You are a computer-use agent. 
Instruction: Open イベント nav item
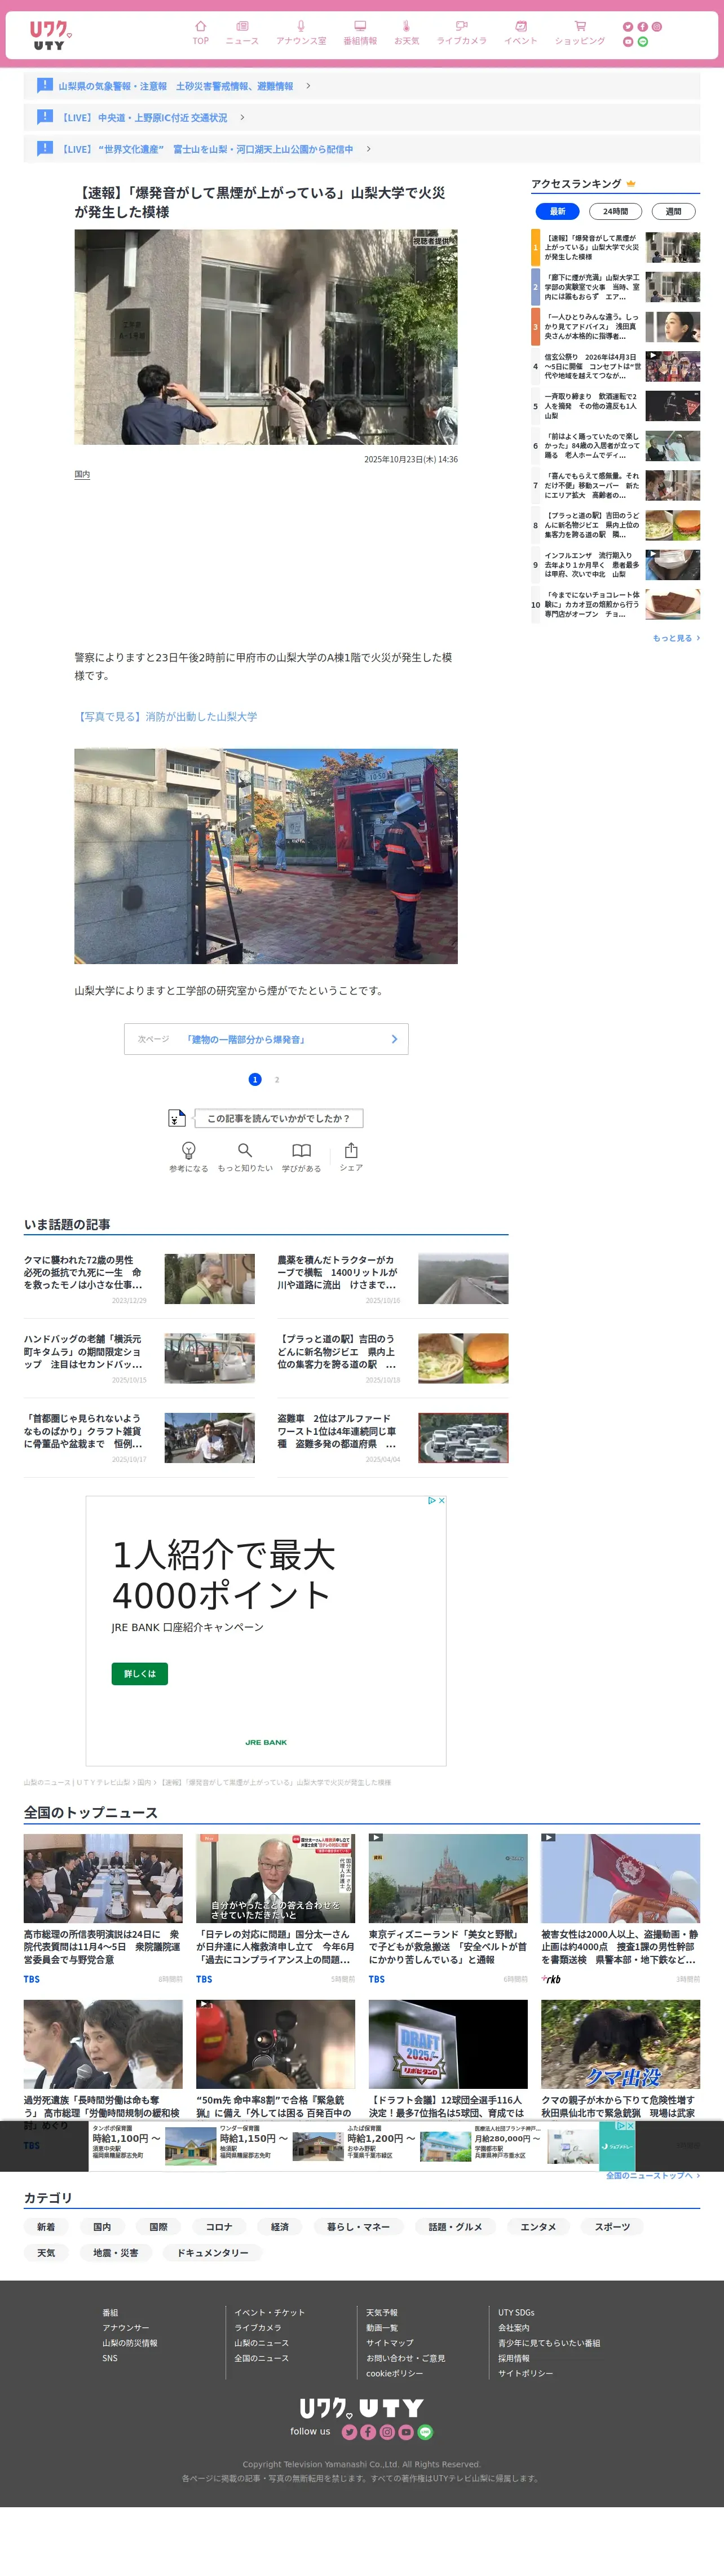point(520,33)
